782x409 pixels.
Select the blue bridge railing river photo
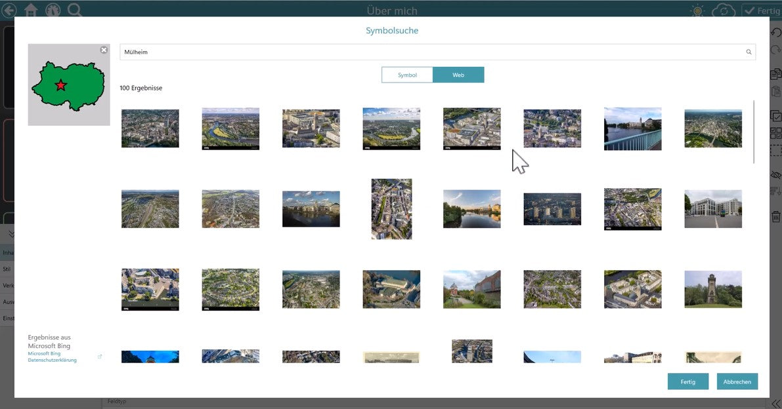pyautogui.click(x=632, y=129)
